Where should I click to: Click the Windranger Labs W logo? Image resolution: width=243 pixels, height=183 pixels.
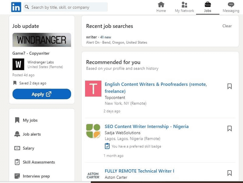click(x=18, y=64)
